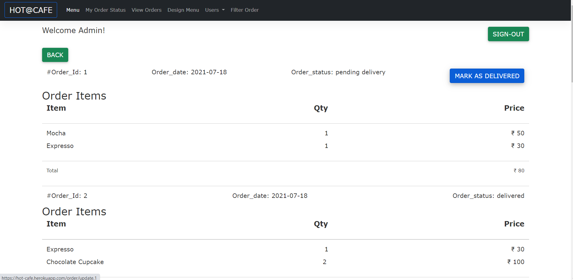Open Filter Order from navbar

tap(245, 10)
